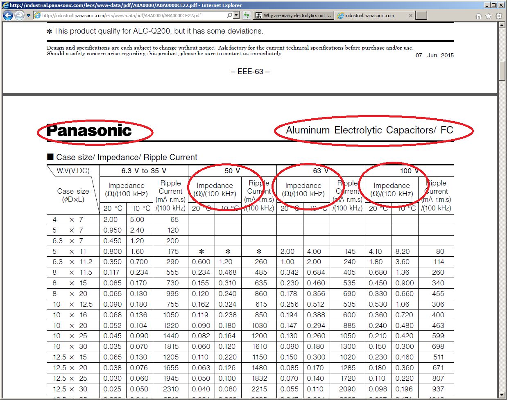Click impedance value '8.20' in 100 V column
Screen dimensions: 507x400
(403, 251)
